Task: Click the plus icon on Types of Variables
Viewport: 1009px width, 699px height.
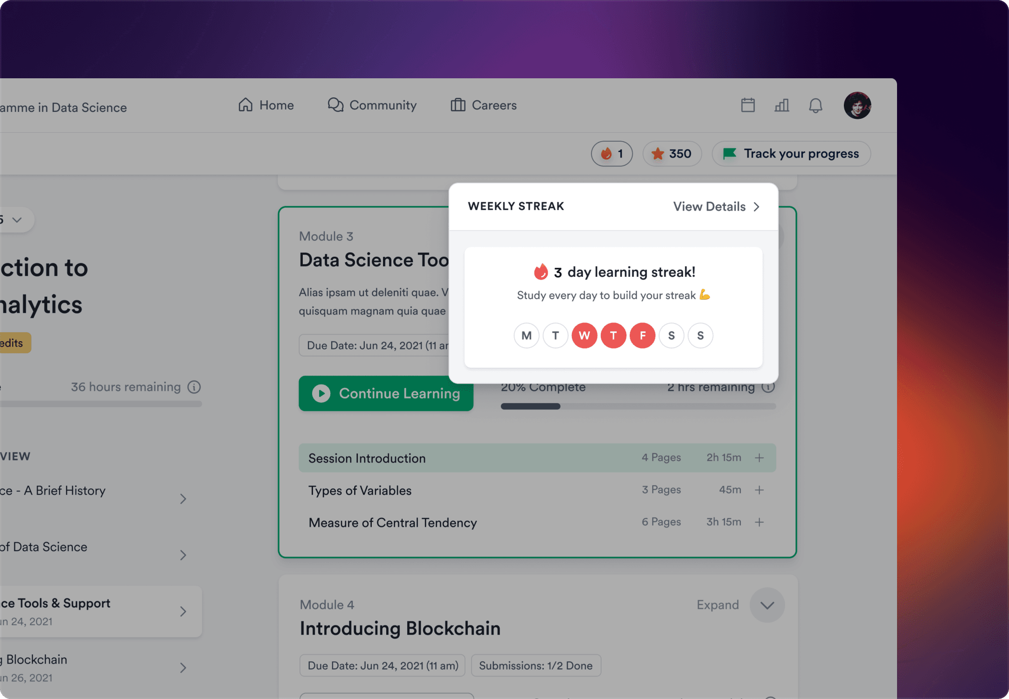Action: click(759, 490)
